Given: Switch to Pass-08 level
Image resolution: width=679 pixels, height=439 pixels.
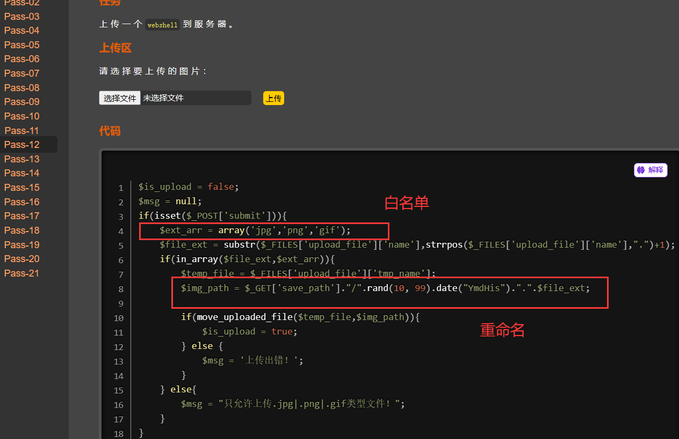Looking at the screenshot, I should (22, 88).
